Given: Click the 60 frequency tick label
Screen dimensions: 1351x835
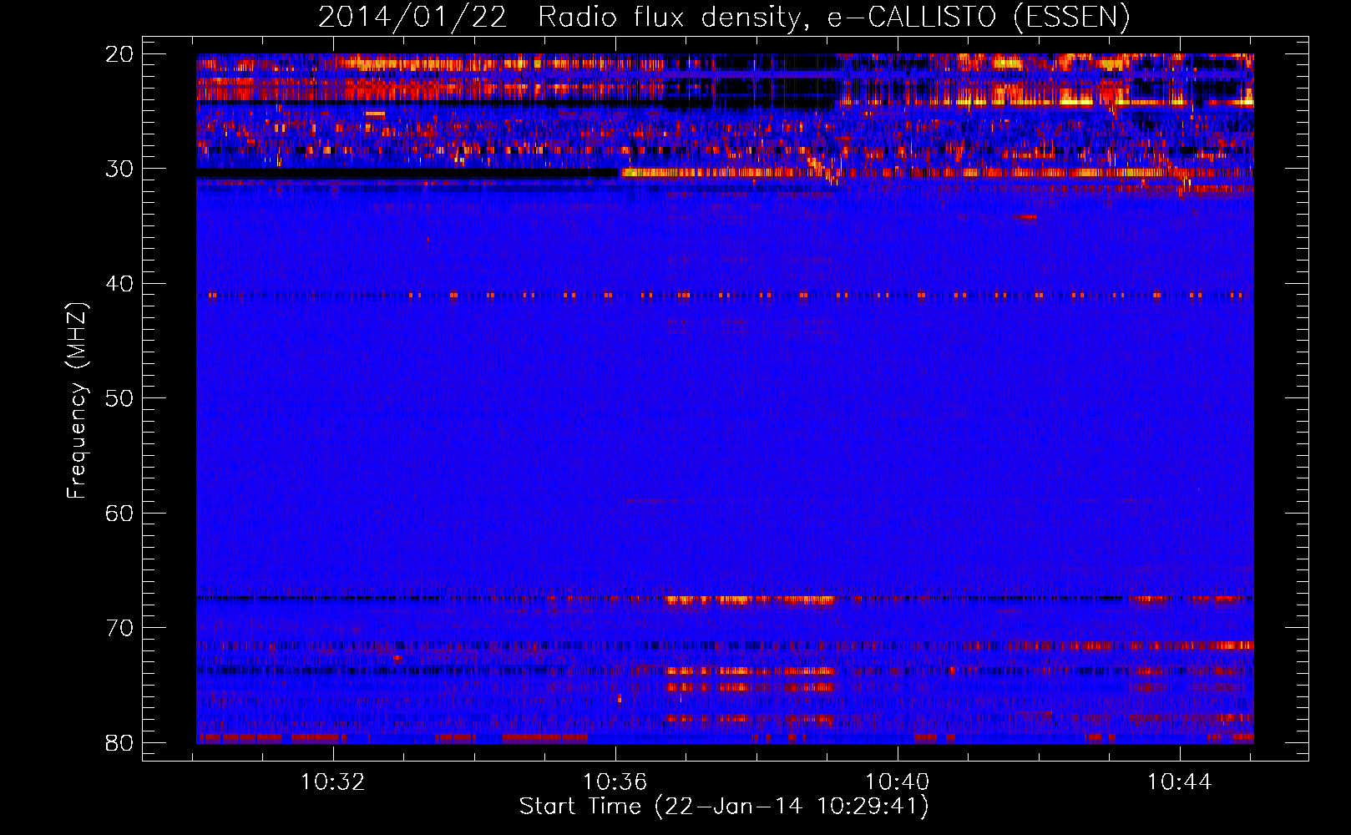Looking at the screenshot, I should pyautogui.click(x=119, y=514).
